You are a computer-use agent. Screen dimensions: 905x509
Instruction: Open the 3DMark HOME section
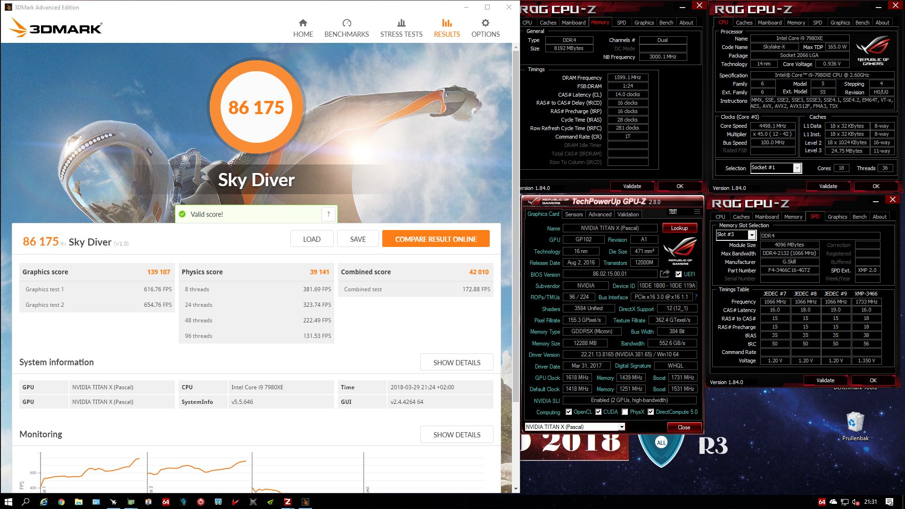(x=303, y=28)
